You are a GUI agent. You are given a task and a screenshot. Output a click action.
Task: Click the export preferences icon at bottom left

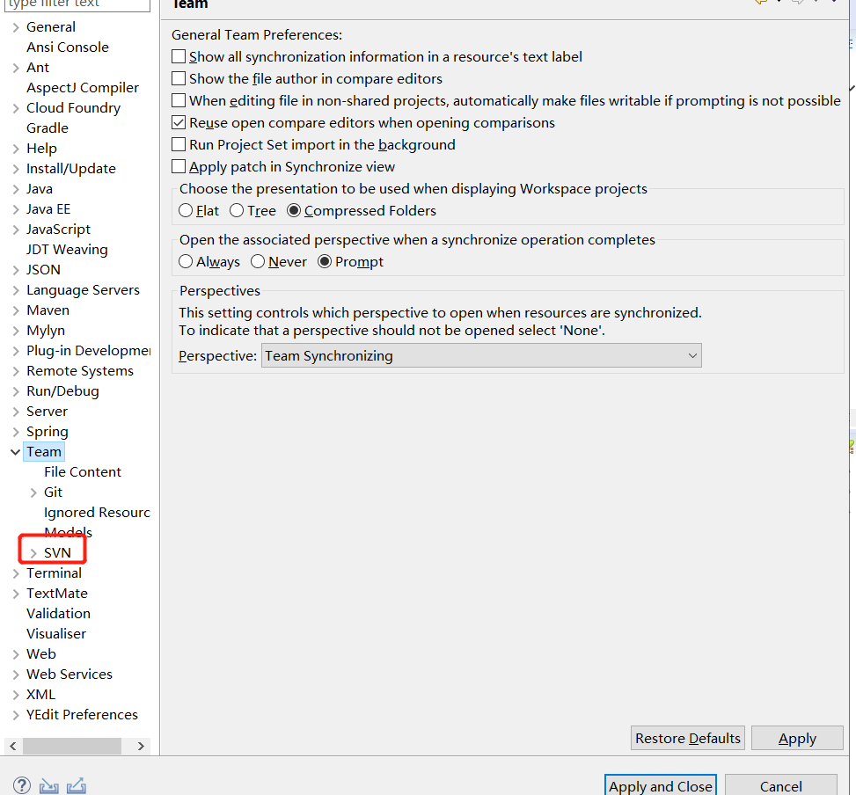tap(76, 784)
